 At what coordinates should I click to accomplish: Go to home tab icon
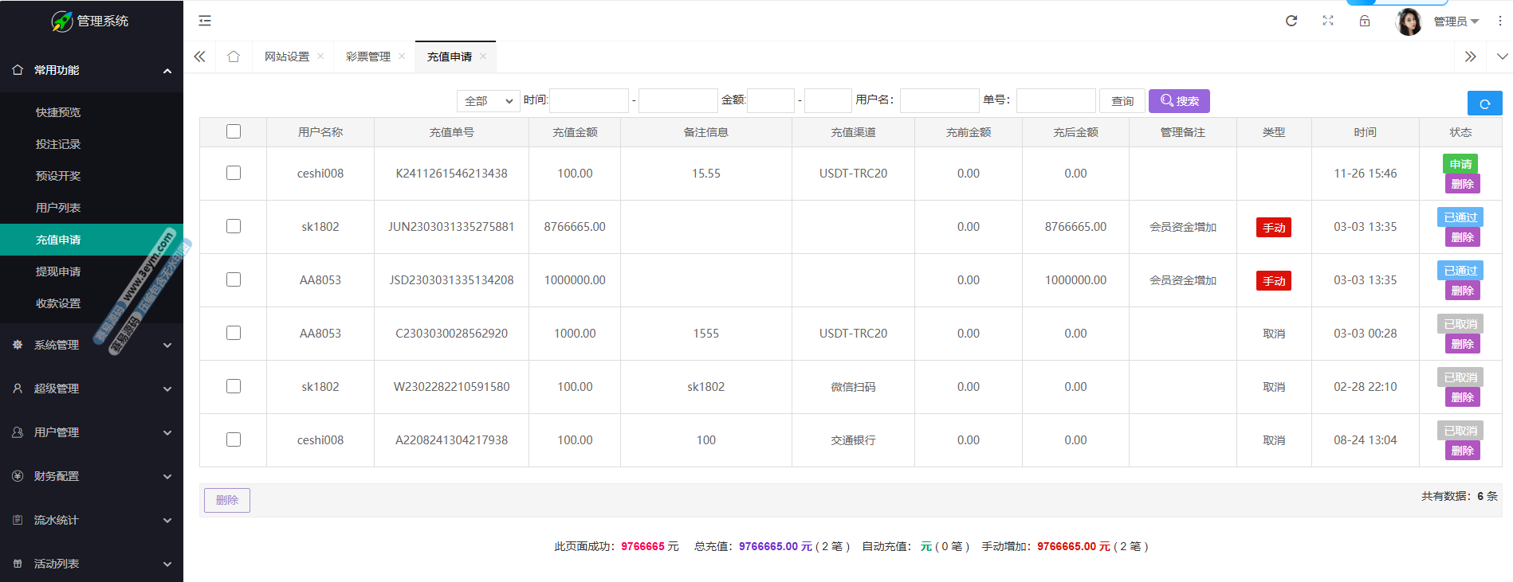(x=234, y=57)
